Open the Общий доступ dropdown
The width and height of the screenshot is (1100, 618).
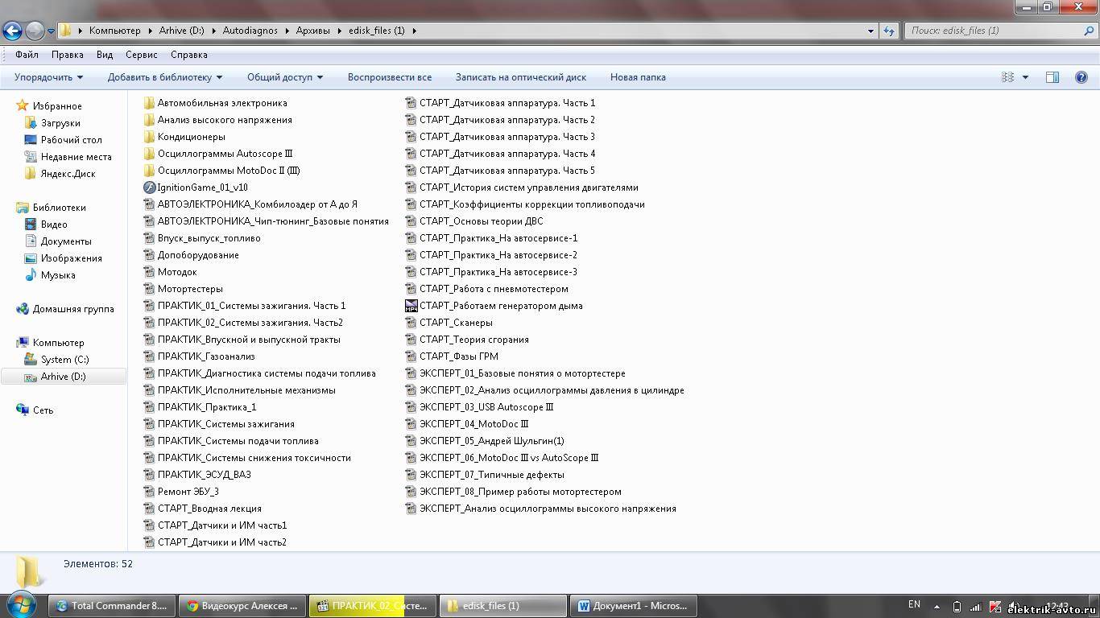(285, 77)
